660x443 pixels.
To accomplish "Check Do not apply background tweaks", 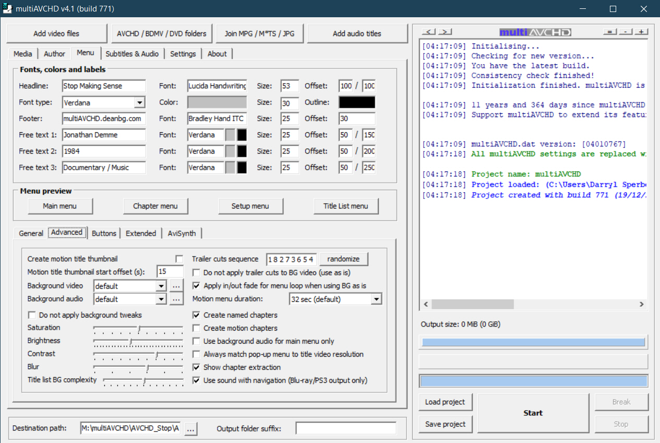I will [x=32, y=315].
